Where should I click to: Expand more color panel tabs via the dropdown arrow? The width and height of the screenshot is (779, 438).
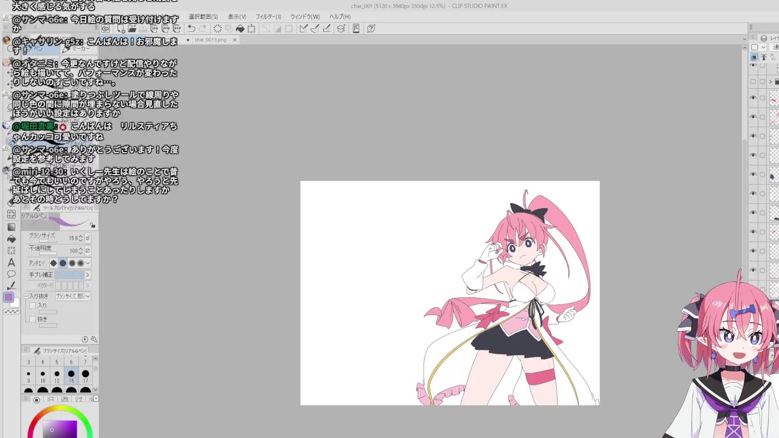tap(97, 398)
